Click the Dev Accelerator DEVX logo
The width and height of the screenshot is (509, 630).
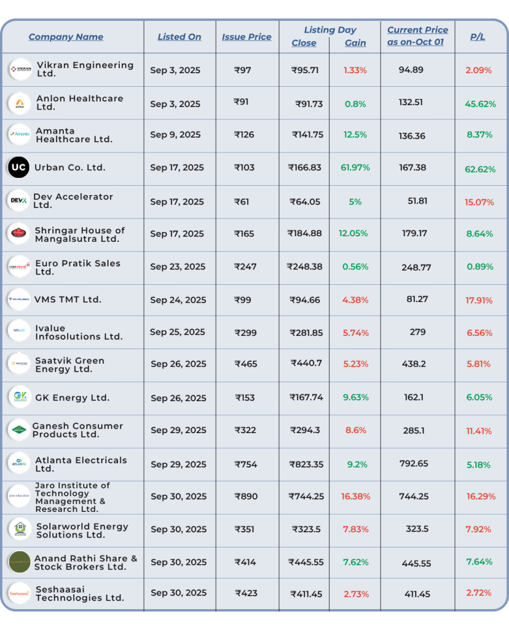pos(18,201)
